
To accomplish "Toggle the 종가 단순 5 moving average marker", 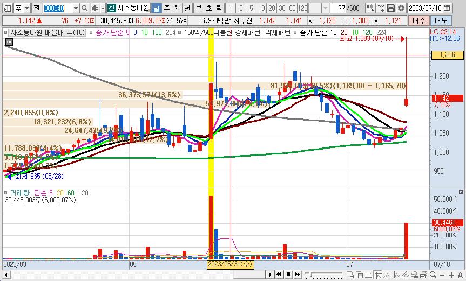I will click(91, 32).
